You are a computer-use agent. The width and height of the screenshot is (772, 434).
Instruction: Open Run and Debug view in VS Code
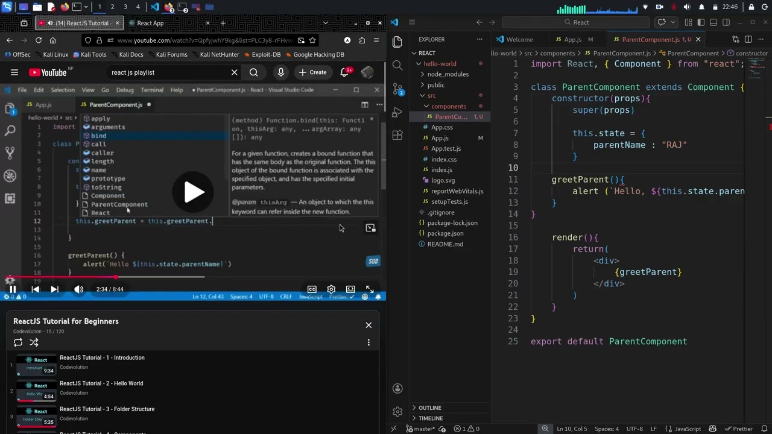pyautogui.click(x=397, y=113)
